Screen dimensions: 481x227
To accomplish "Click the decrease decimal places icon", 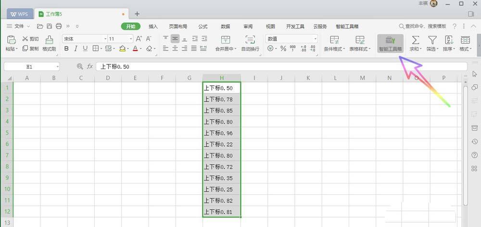I will (x=313, y=48).
